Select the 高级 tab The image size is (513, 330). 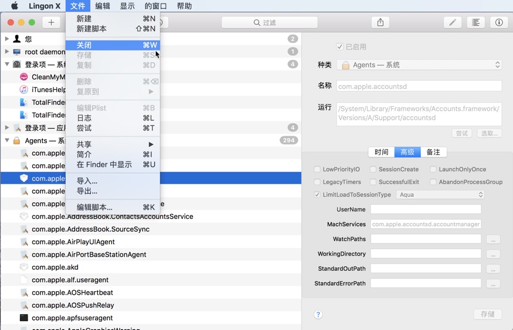(407, 152)
